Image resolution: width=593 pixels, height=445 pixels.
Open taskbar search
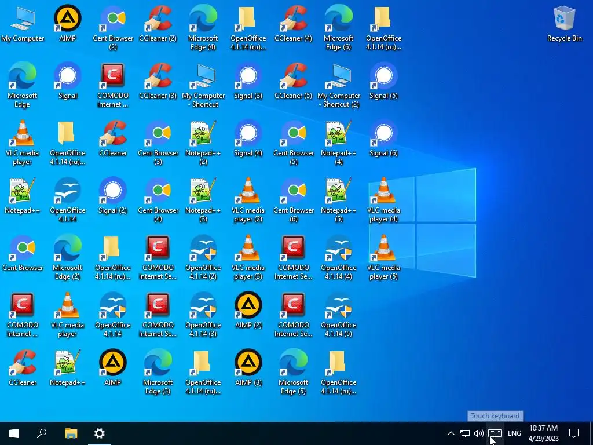pyautogui.click(x=42, y=433)
